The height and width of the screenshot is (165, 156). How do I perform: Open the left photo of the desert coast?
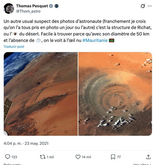tap(41, 94)
